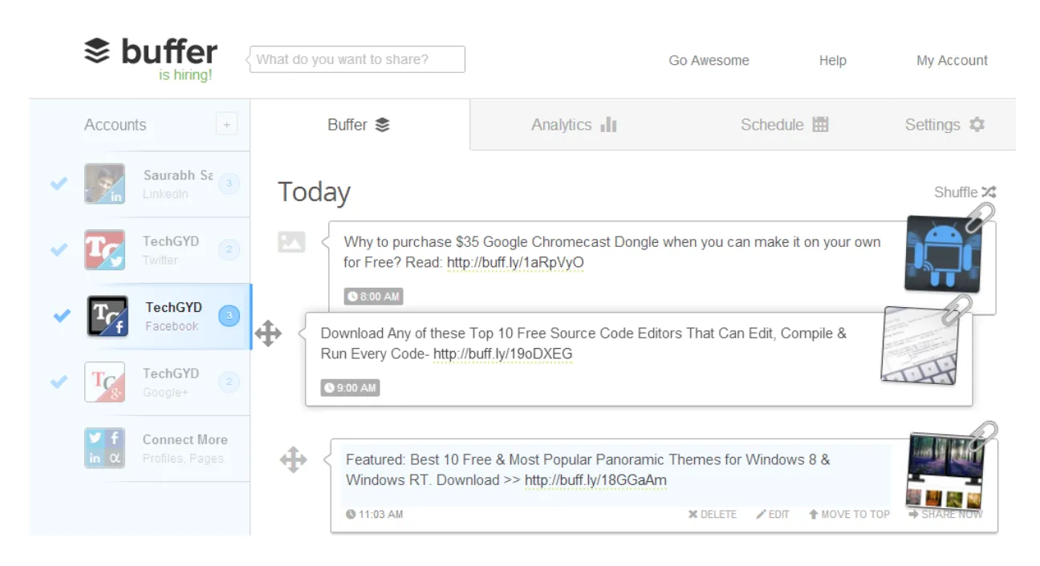Image resolution: width=1040 pixels, height=566 pixels.
Task: Move Panoramic Themes post to top
Action: tap(848, 515)
